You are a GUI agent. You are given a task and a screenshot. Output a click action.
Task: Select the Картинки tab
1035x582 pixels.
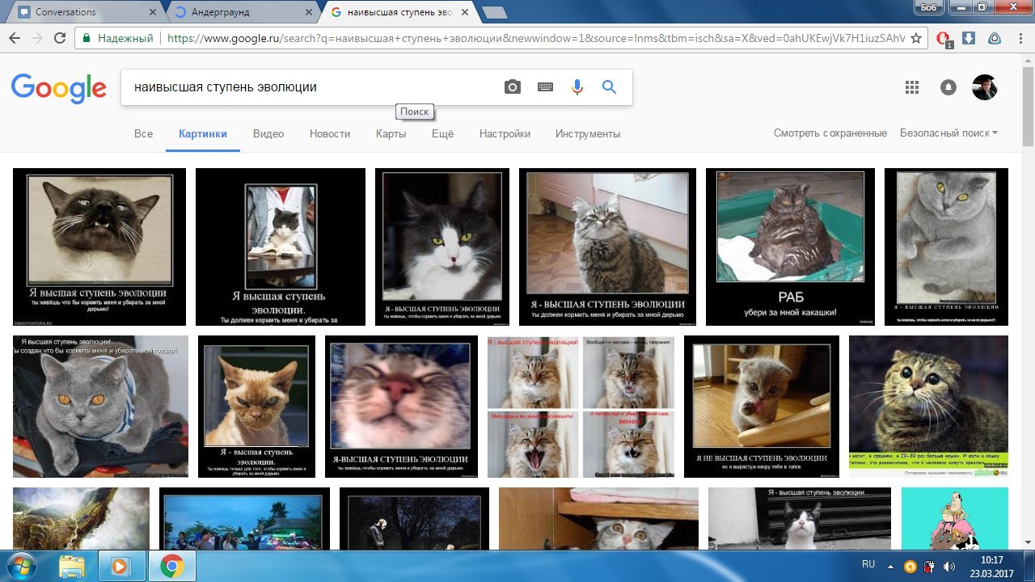click(x=203, y=133)
